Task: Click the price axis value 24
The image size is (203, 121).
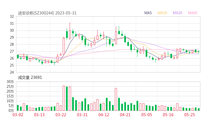Action: pyautogui.click(x=12, y=72)
